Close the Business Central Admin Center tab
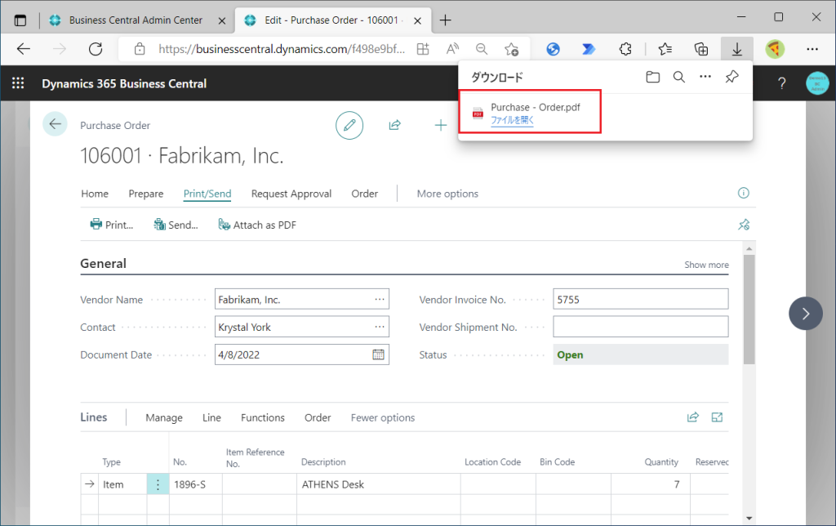Viewport: 836px width, 526px height. click(222, 20)
